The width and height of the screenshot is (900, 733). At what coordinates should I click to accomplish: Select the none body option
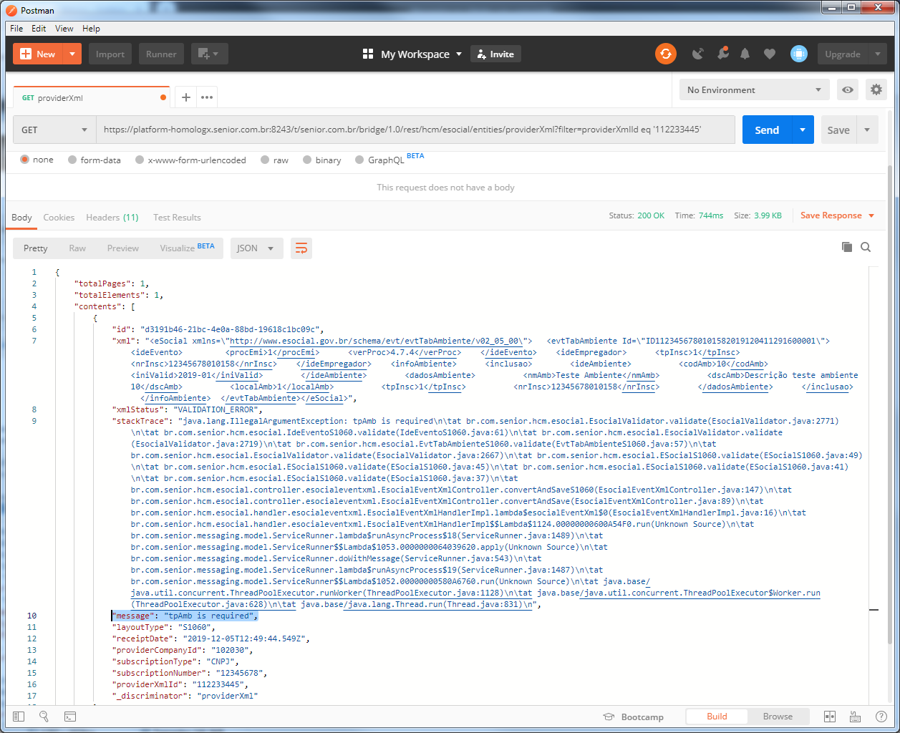coord(37,160)
